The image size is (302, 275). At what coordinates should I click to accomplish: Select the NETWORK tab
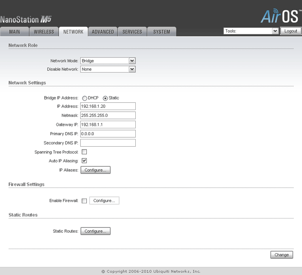pyautogui.click(x=74, y=32)
